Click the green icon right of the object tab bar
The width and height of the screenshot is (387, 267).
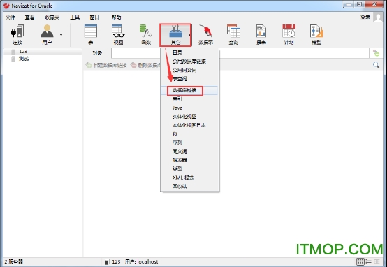[x=376, y=53]
